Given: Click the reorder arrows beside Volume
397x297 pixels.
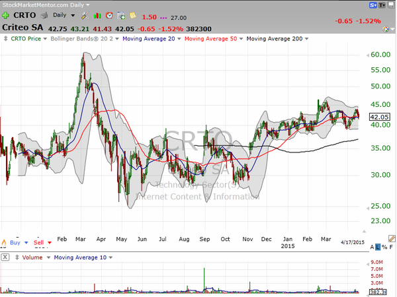Looking at the screenshot, I should pos(17,257).
